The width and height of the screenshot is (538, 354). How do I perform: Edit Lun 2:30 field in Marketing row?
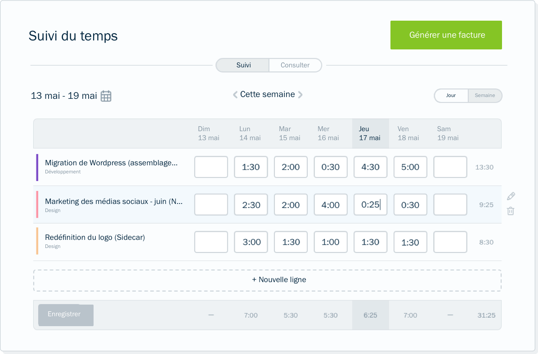coord(251,204)
